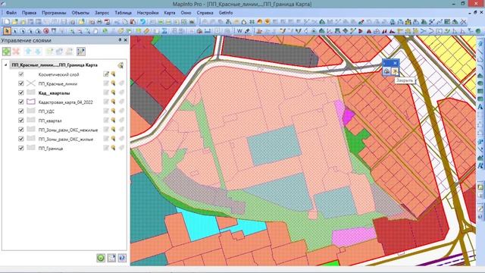Click the green round icon below the layer list
Screen dimensions: 485x273
101,258
